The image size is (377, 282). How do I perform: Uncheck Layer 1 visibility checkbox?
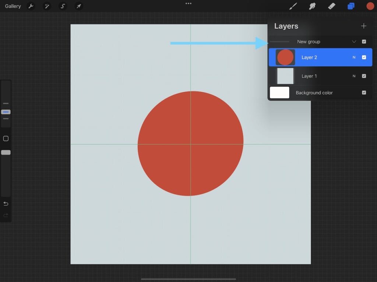(364, 76)
